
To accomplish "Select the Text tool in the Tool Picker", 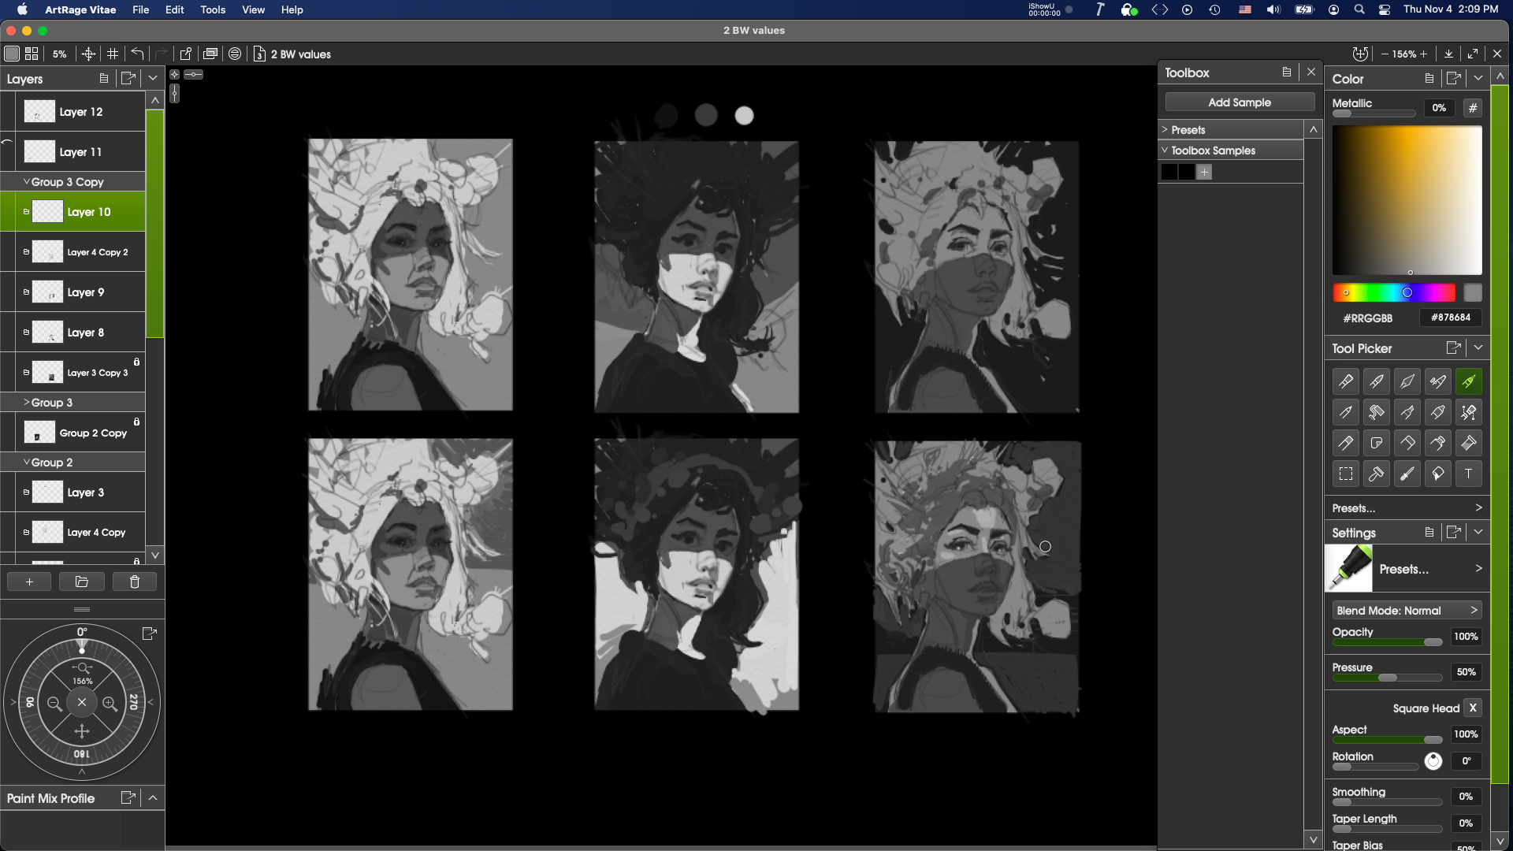I will [1469, 474].
